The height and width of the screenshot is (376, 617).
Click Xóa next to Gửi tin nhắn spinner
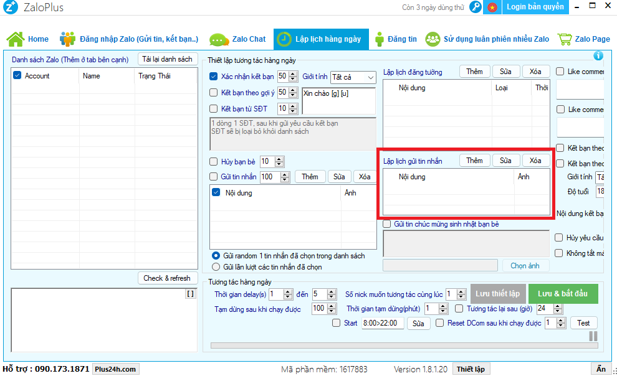tap(365, 177)
